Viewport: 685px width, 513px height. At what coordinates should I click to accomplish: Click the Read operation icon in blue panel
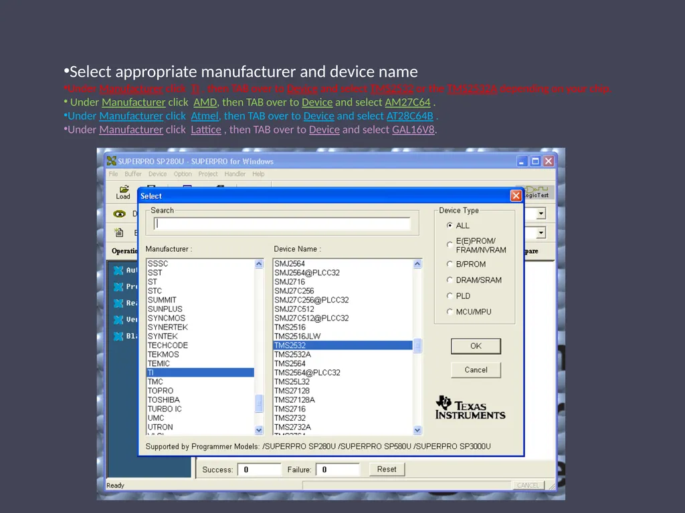tap(118, 303)
